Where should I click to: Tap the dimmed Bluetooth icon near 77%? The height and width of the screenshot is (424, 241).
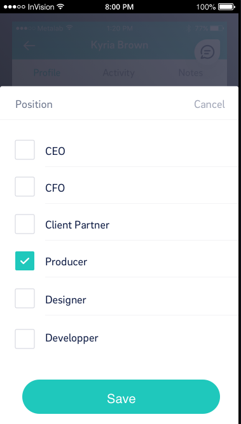(189, 28)
